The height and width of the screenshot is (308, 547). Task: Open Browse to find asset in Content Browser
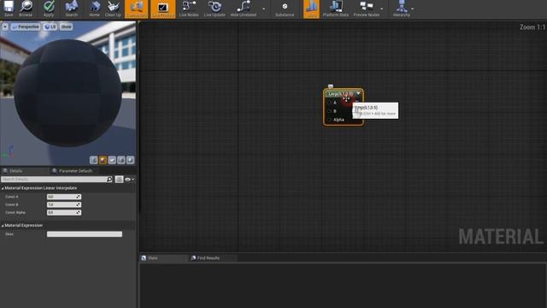[26, 9]
